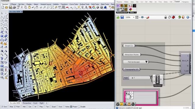195x109 pixels.
Task: Click the blue Save floppy icon in Grasshopper
Action: point(122,17)
